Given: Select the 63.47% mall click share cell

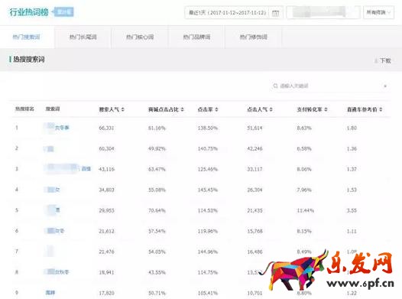Looking at the screenshot, I should coord(157,169).
